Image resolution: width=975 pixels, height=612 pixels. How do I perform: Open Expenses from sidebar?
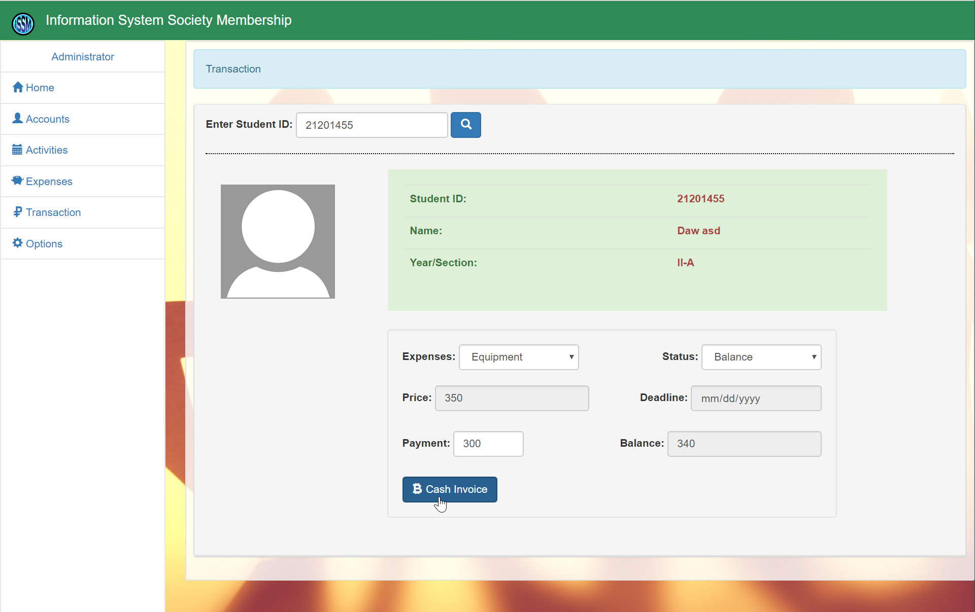(x=83, y=182)
